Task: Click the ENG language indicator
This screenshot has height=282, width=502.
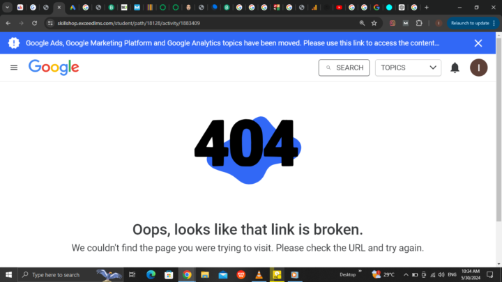Action: (452, 274)
